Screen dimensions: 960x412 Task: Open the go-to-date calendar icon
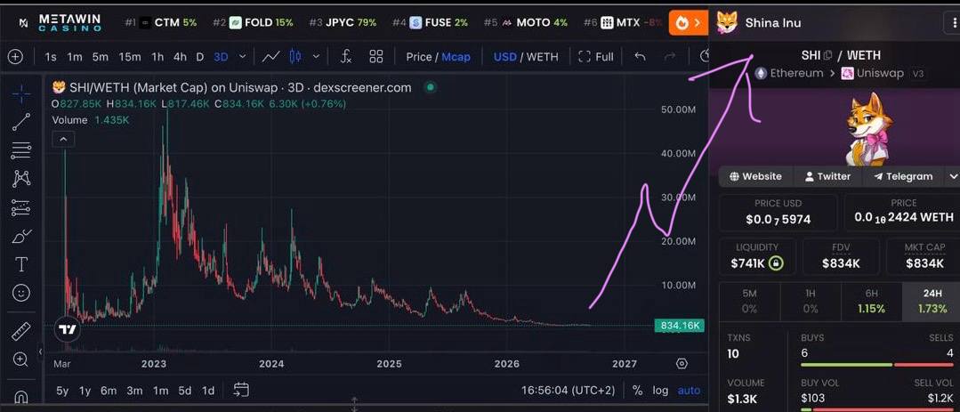pos(241,390)
